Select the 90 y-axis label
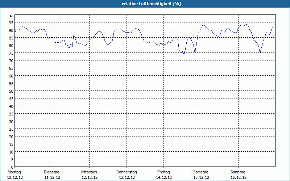 11,30
